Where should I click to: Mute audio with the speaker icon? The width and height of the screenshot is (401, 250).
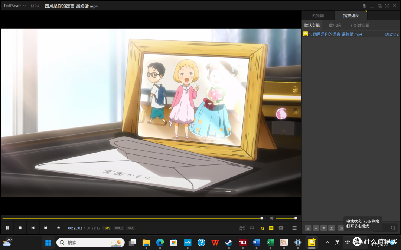click(272, 218)
